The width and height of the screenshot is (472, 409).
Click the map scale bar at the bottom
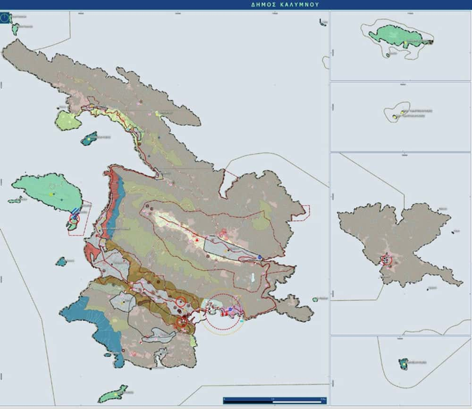274,400
